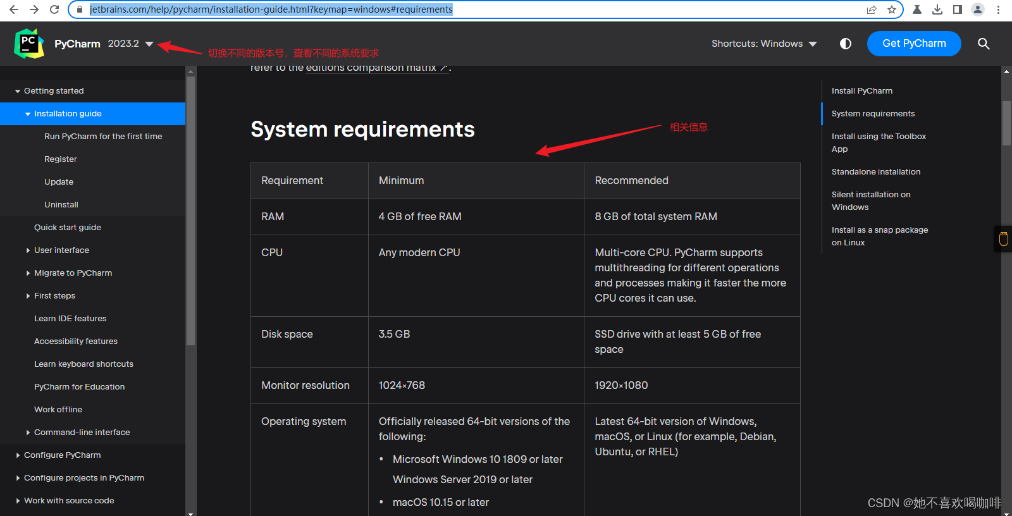Click the padlock site info icon

(x=79, y=9)
